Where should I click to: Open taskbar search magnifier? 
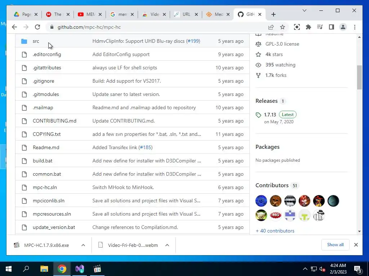(x=26, y=268)
